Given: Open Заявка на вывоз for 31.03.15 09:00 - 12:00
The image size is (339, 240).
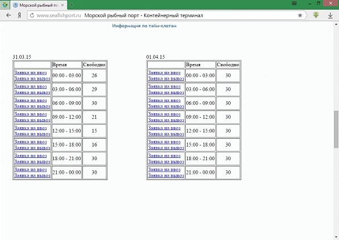Looking at the screenshot, I should [x=32, y=120].
